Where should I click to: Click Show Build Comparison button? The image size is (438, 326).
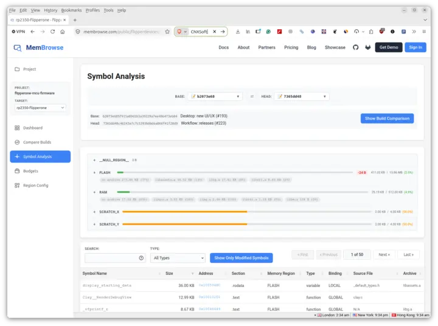[387, 119]
